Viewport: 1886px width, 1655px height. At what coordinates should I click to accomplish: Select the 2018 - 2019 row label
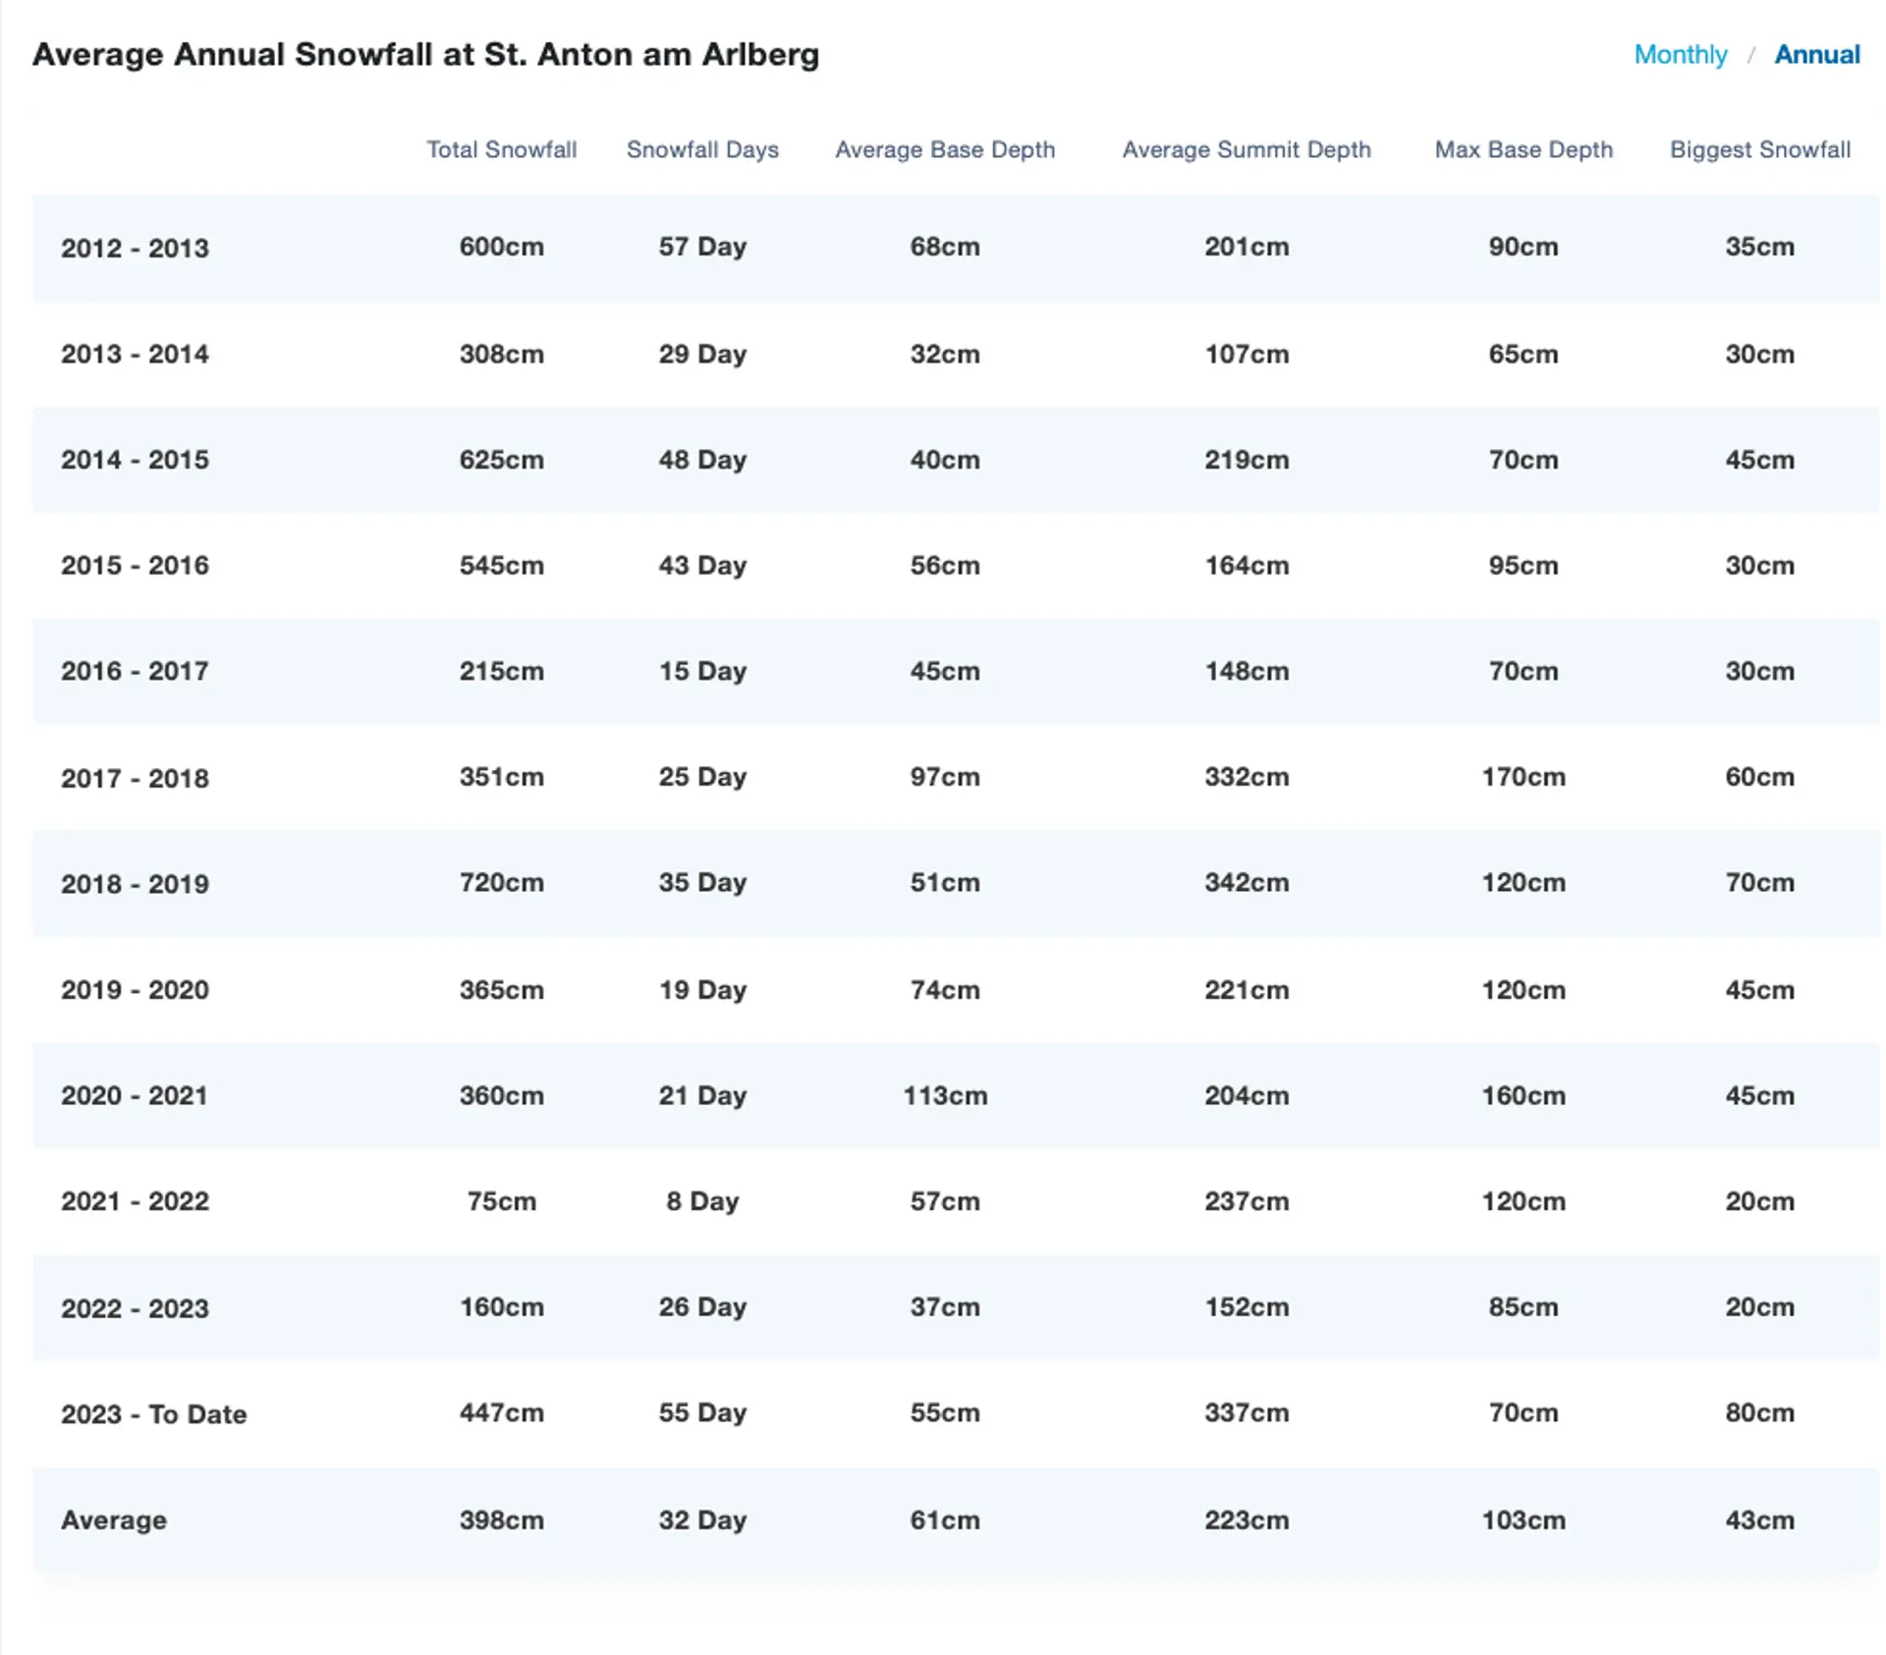pyautogui.click(x=135, y=884)
